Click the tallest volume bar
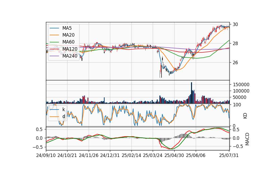Image resolution: width=255 pixels, height=183 pixels. coord(192,93)
